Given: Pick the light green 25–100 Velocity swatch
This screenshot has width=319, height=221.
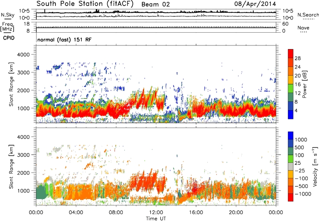Looking at the screenshot, I should coord(291,159).
